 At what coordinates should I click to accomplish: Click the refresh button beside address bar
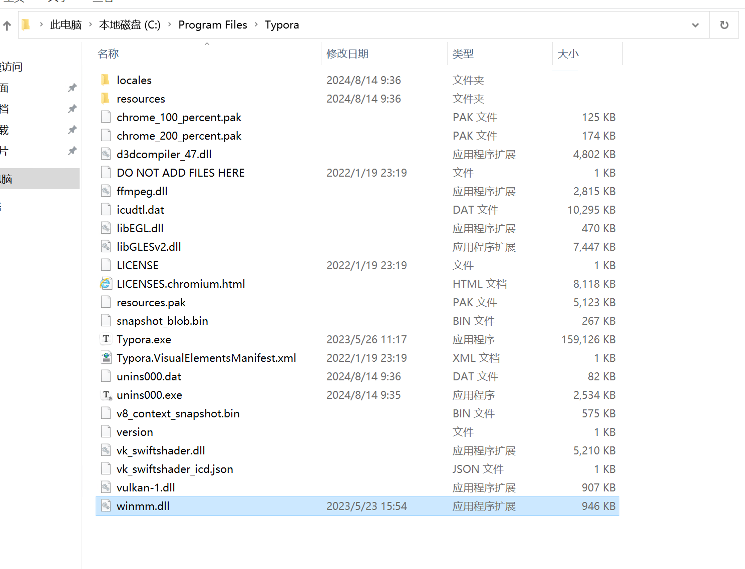724,25
